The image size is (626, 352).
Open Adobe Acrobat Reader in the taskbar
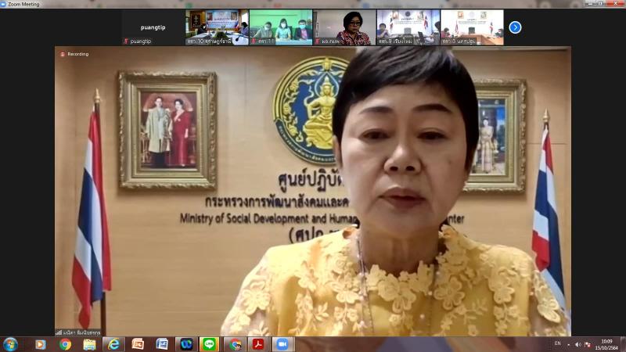coord(258,344)
